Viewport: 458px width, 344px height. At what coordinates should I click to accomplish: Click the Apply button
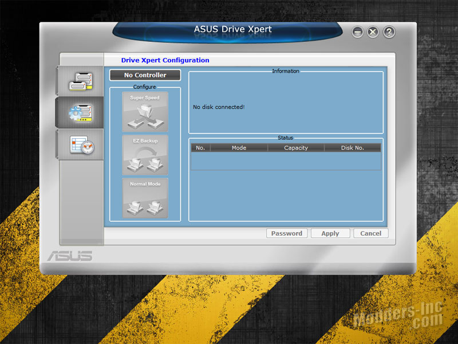pyautogui.click(x=330, y=233)
